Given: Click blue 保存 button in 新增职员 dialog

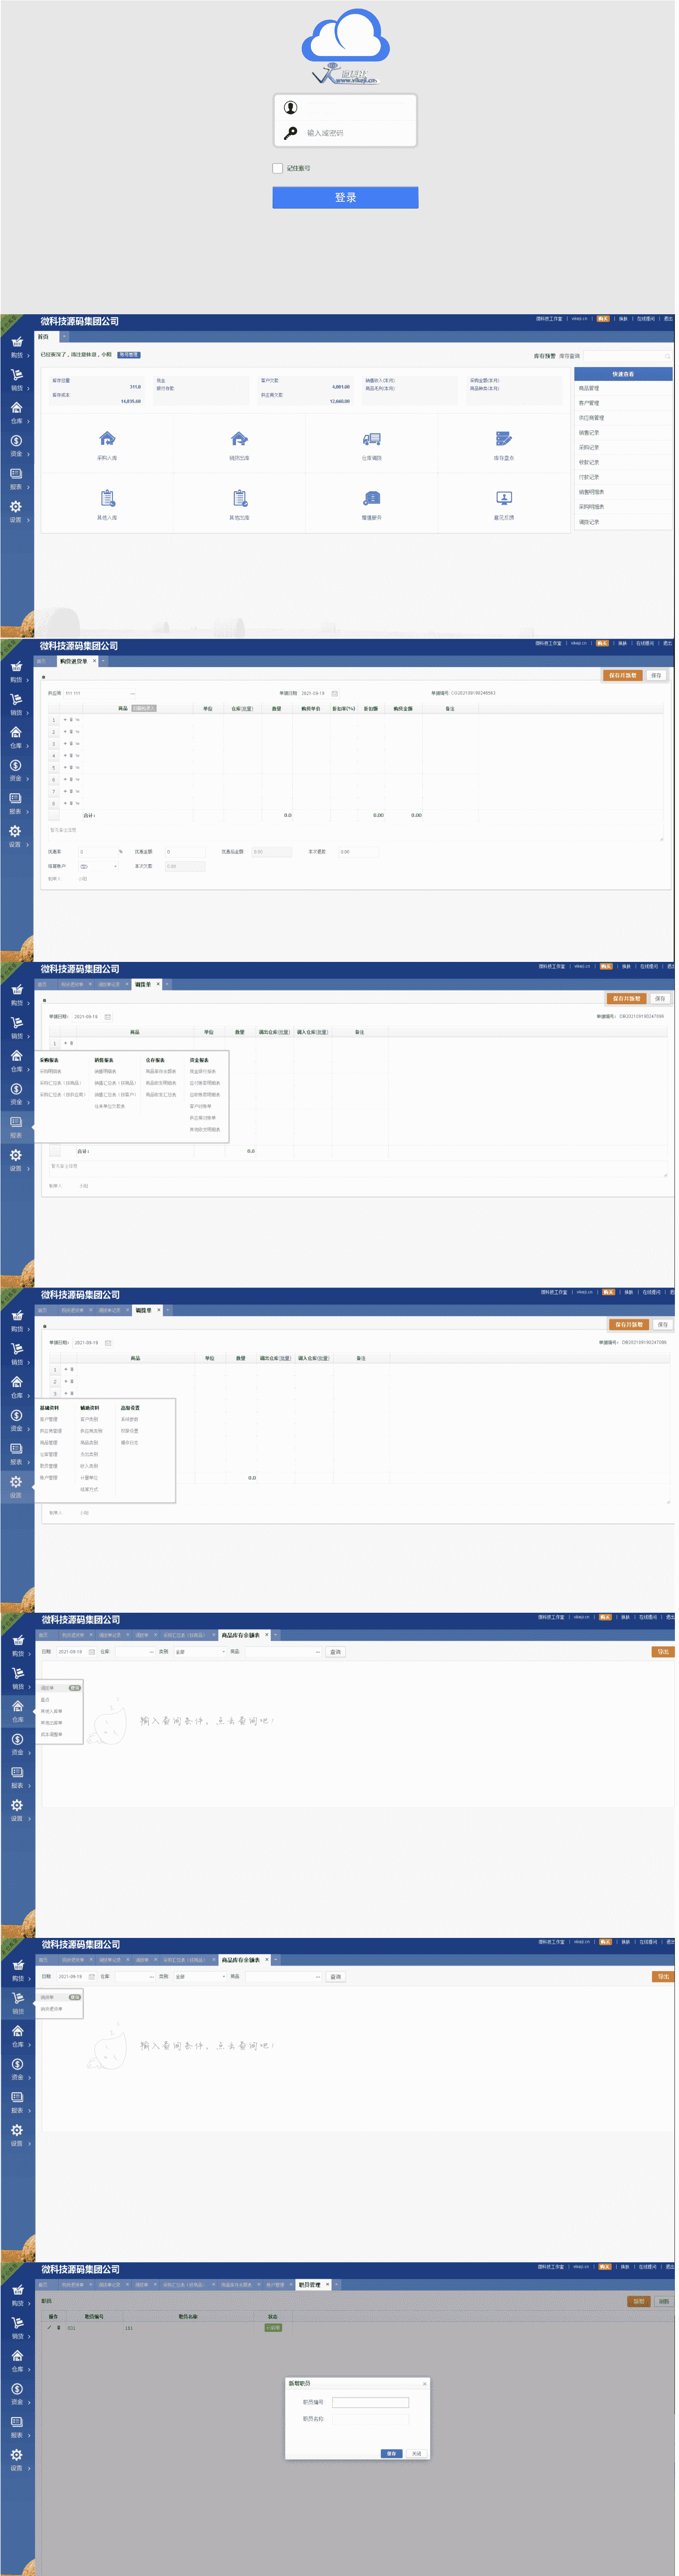Looking at the screenshot, I should (391, 2453).
